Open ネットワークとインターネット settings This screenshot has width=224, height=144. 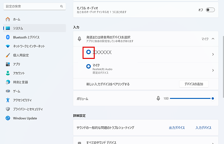(x=35, y=46)
